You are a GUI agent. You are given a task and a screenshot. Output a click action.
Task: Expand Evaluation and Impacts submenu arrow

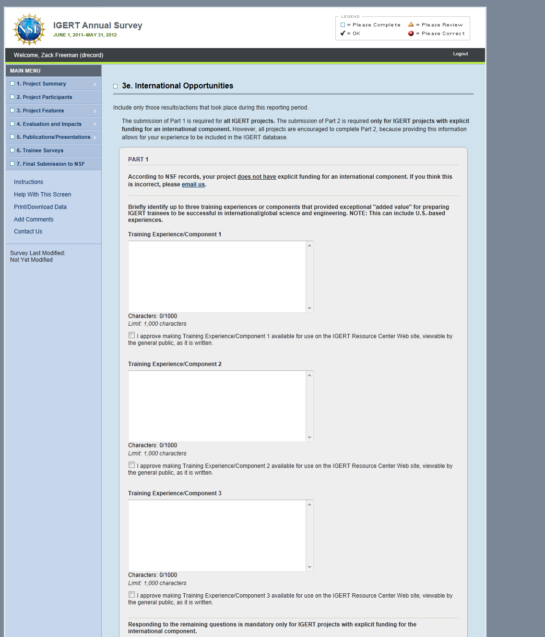[x=95, y=124]
